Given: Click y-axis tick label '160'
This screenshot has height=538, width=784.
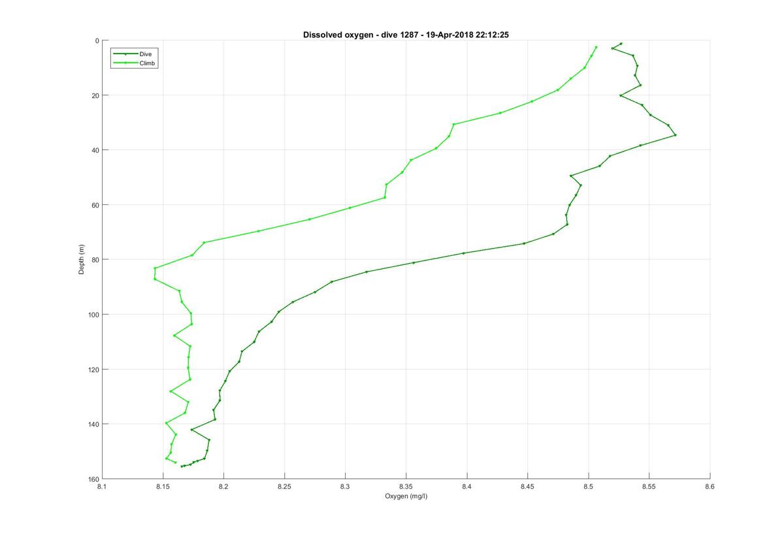Looking at the screenshot, I should pyautogui.click(x=93, y=479).
